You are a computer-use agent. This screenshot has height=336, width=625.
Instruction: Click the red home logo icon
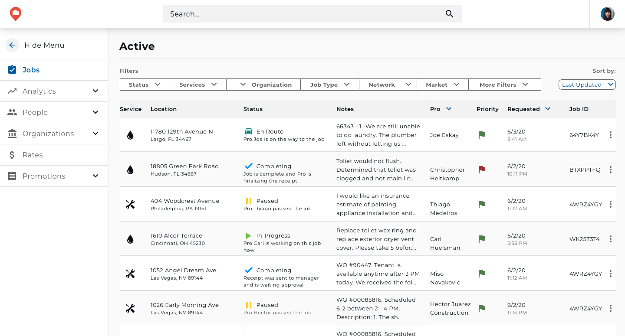coord(16,14)
